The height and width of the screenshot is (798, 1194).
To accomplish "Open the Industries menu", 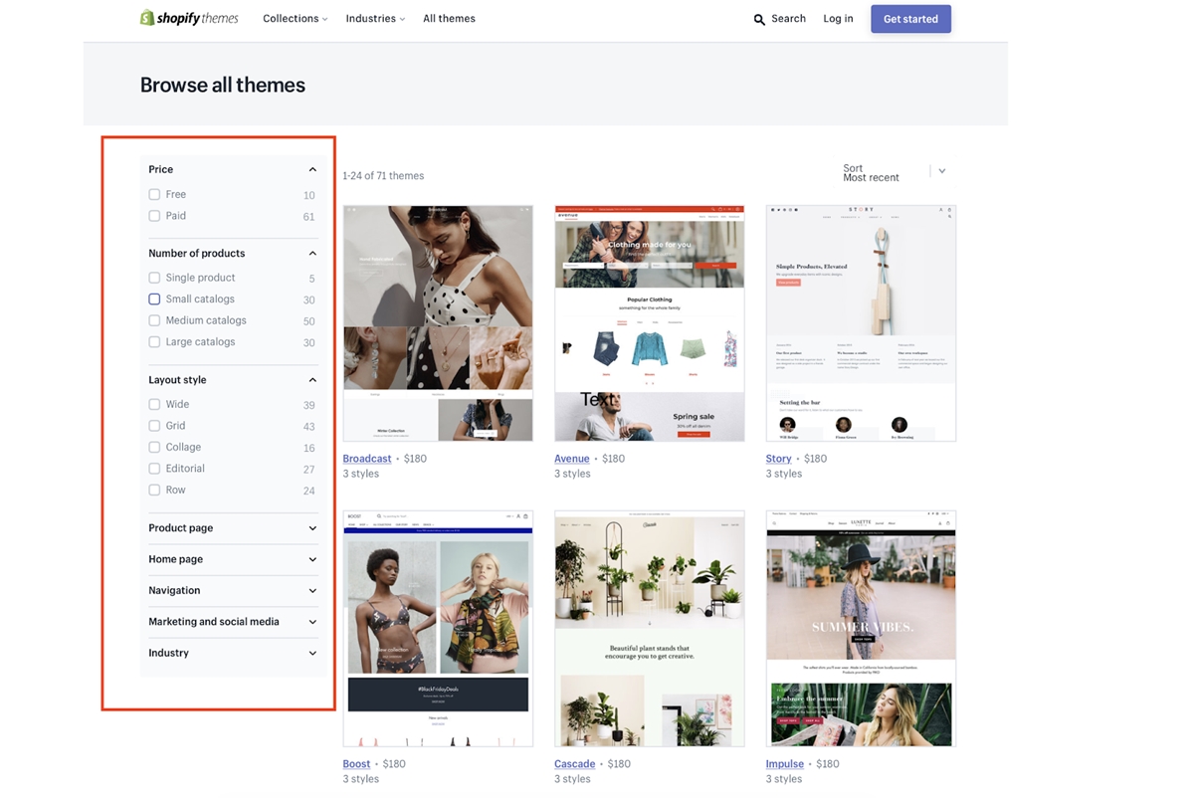I will pos(375,19).
